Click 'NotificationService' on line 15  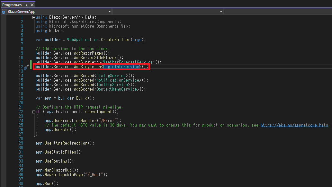pos(118,80)
